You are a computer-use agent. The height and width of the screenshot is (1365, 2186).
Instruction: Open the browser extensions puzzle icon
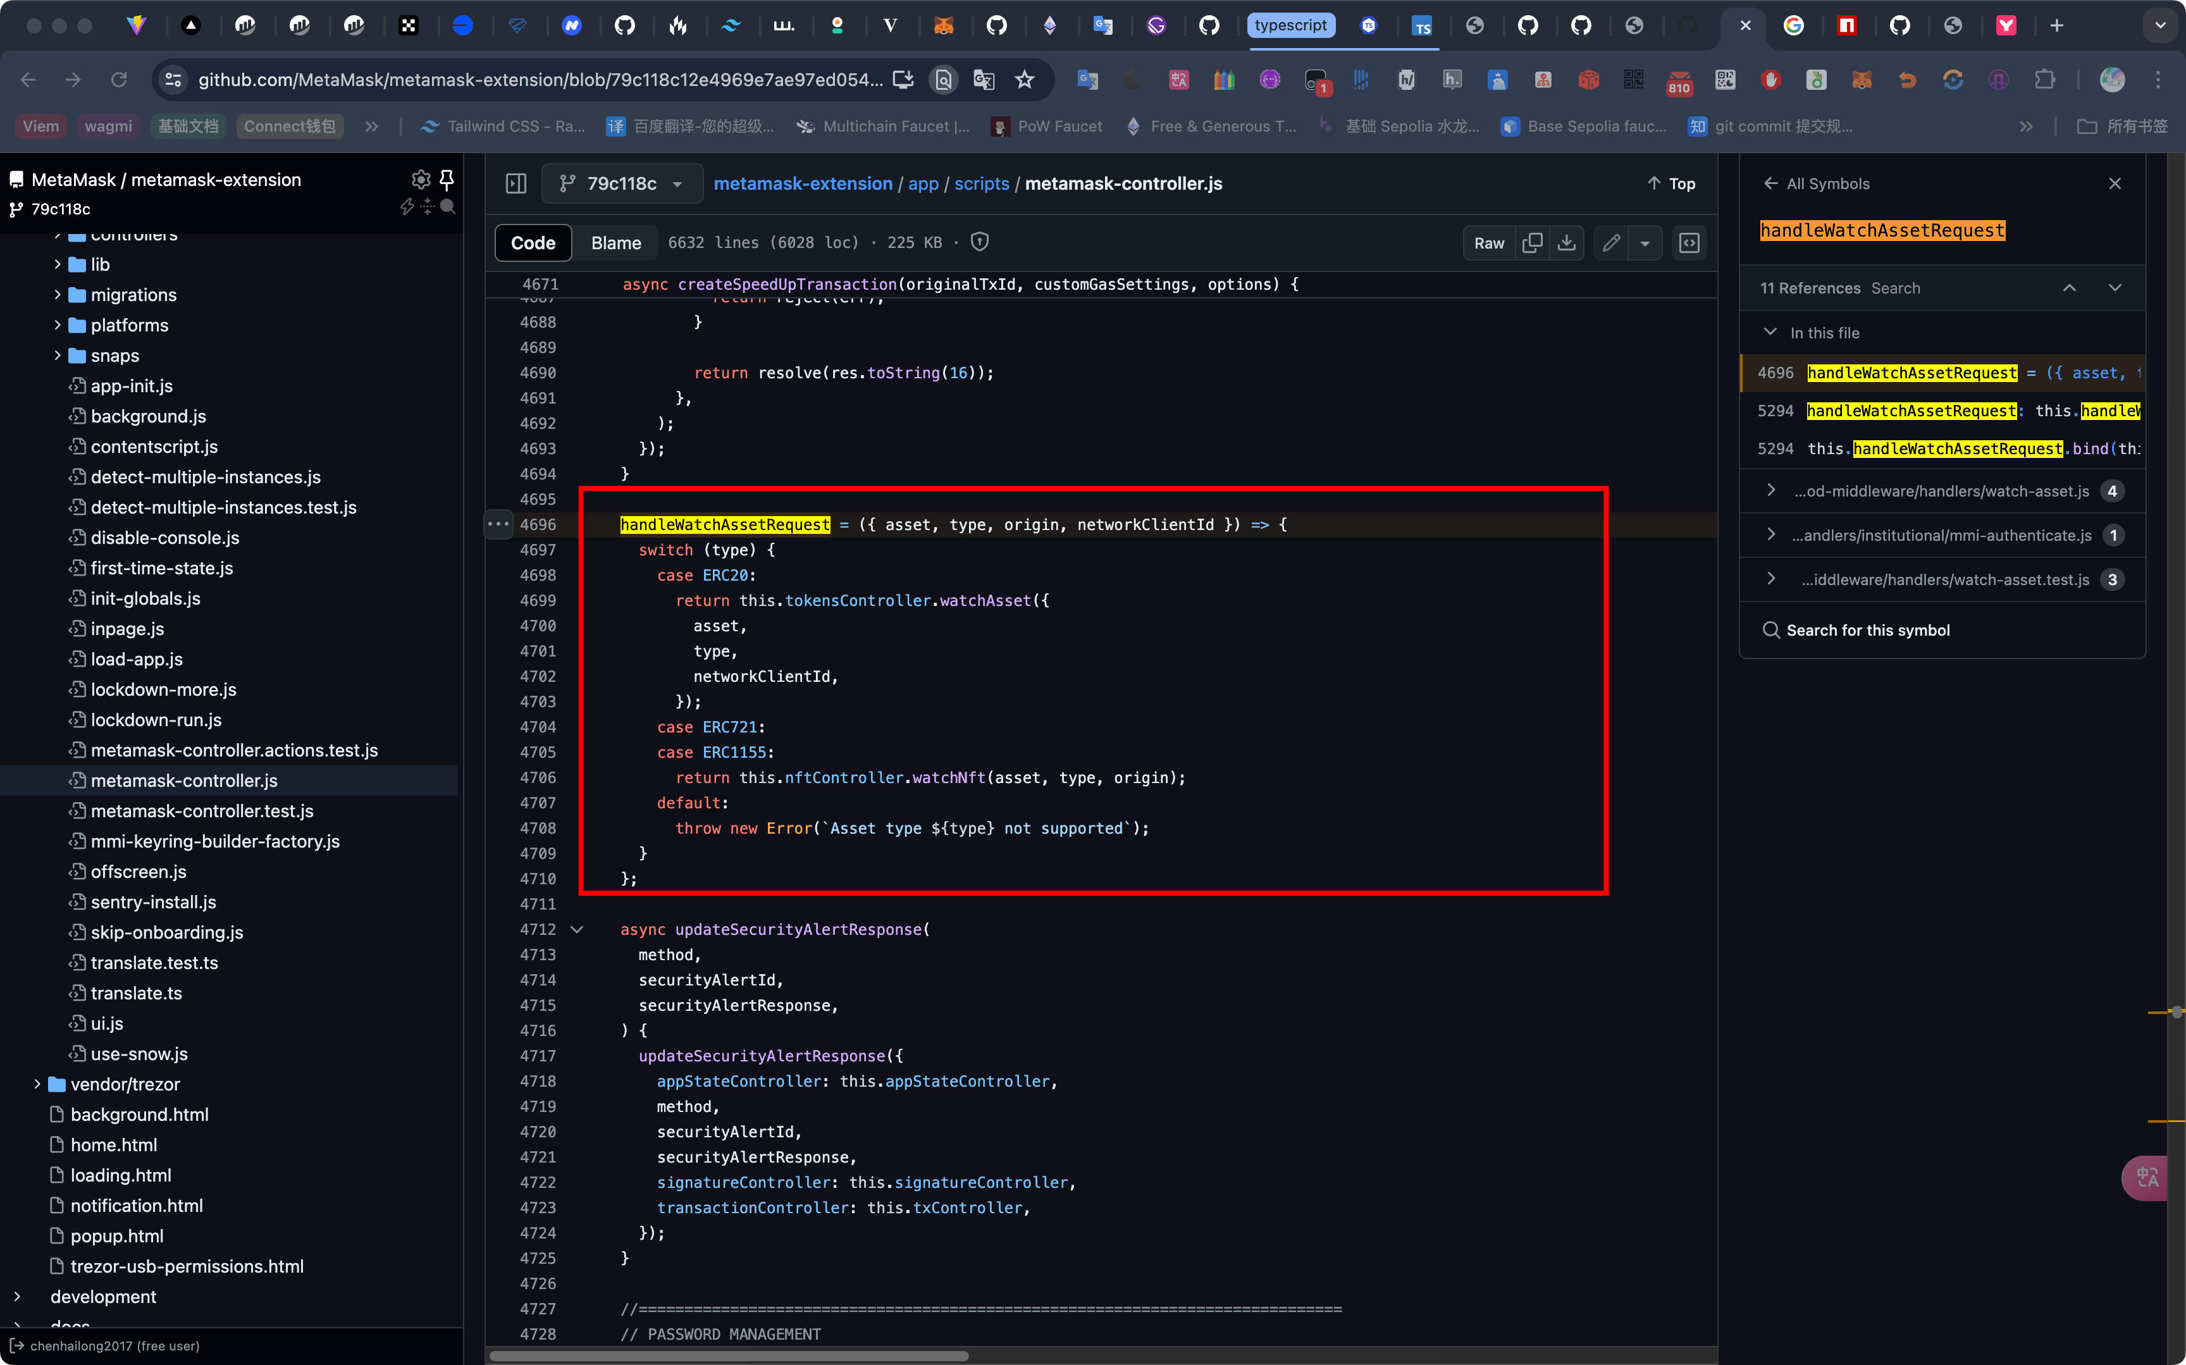(x=2044, y=80)
